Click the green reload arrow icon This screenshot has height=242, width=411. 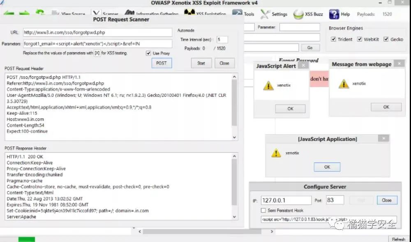(40, 13)
